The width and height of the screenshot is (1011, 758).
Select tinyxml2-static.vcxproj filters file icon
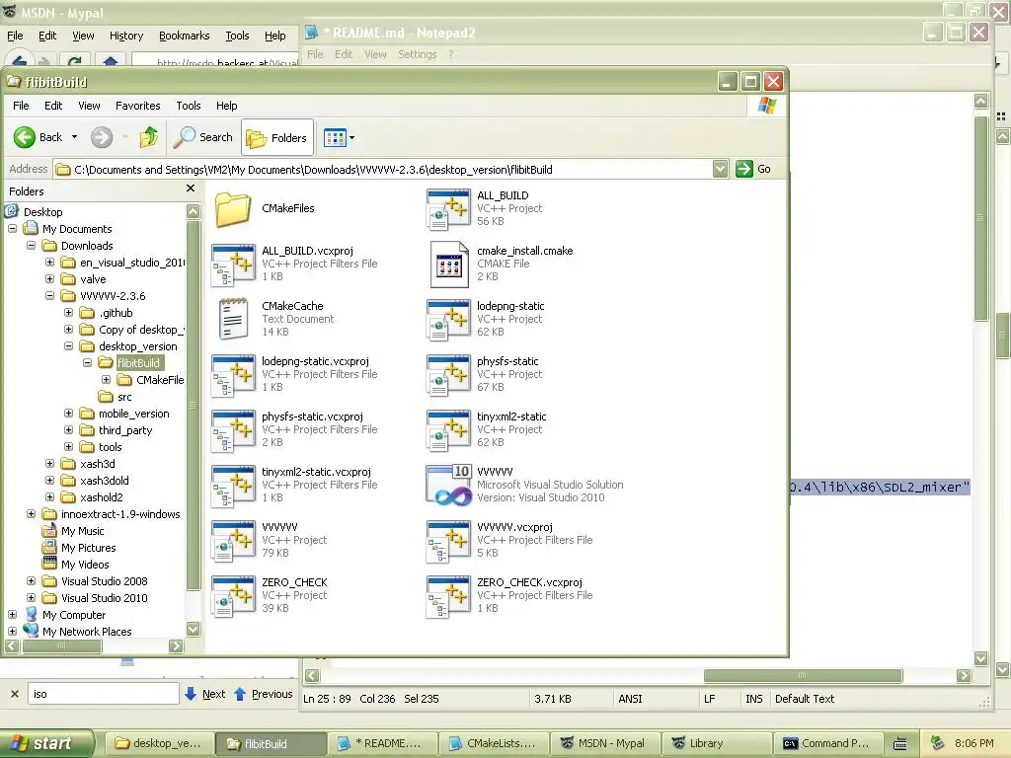point(233,486)
